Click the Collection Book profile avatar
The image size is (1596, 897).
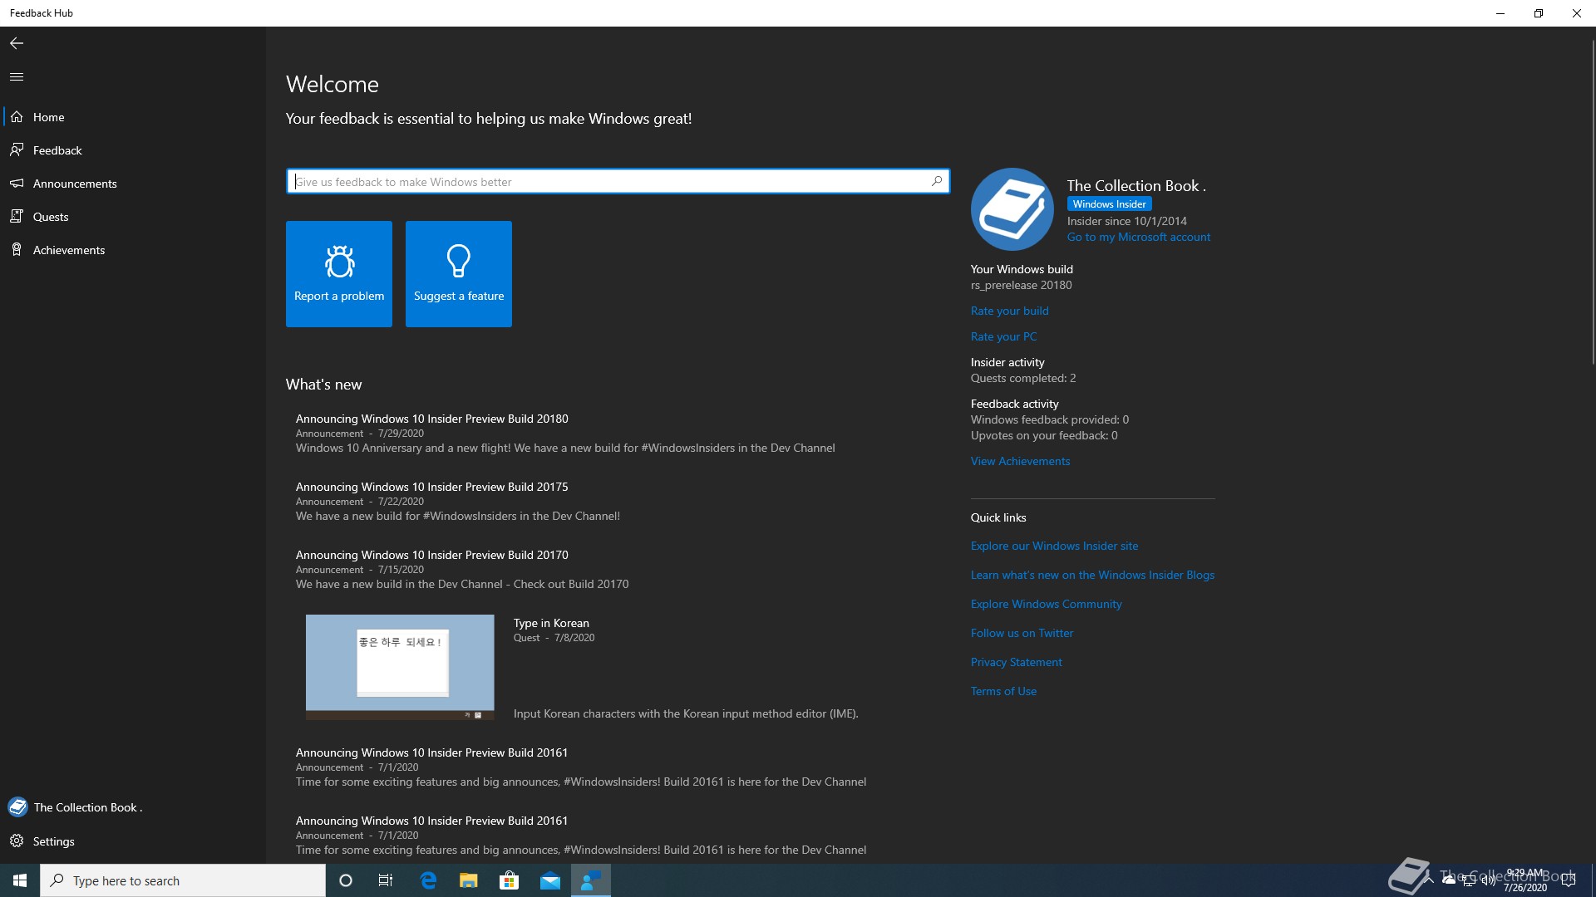click(x=1012, y=209)
